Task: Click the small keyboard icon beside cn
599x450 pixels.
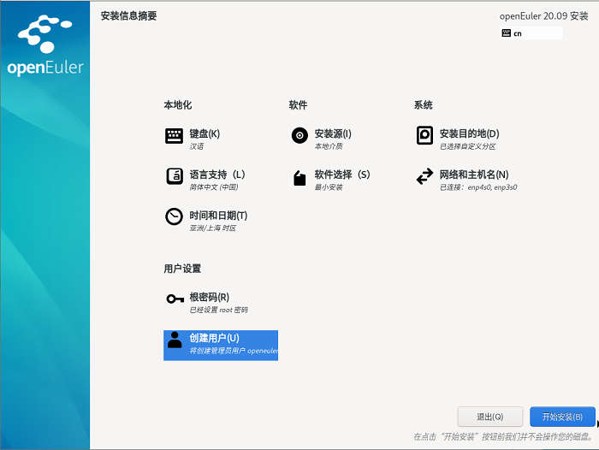Action: (507, 33)
